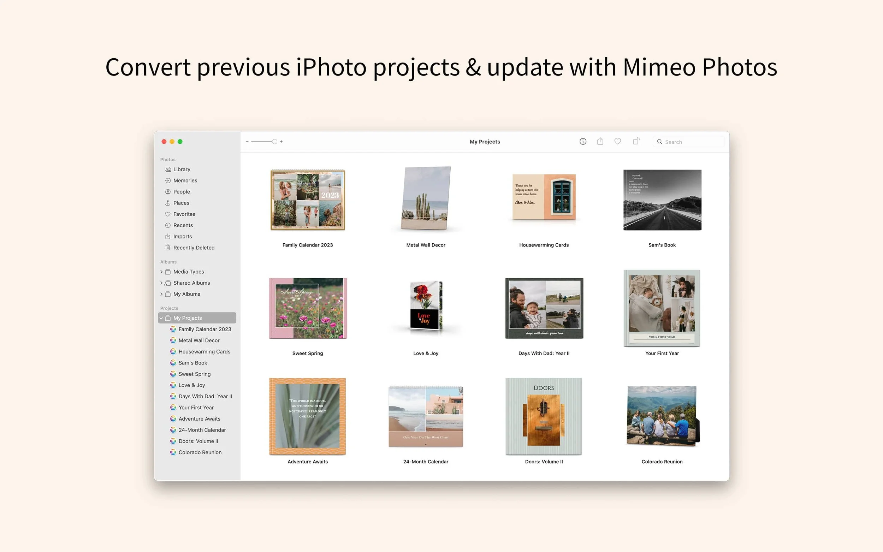Click the yellow minimize window button
The image size is (883, 552).
[x=172, y=142]
